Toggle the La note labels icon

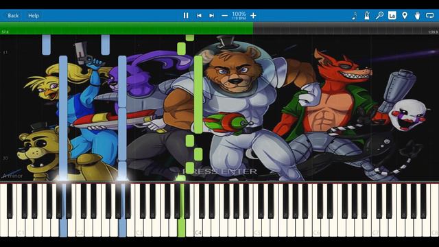[392, 16]
